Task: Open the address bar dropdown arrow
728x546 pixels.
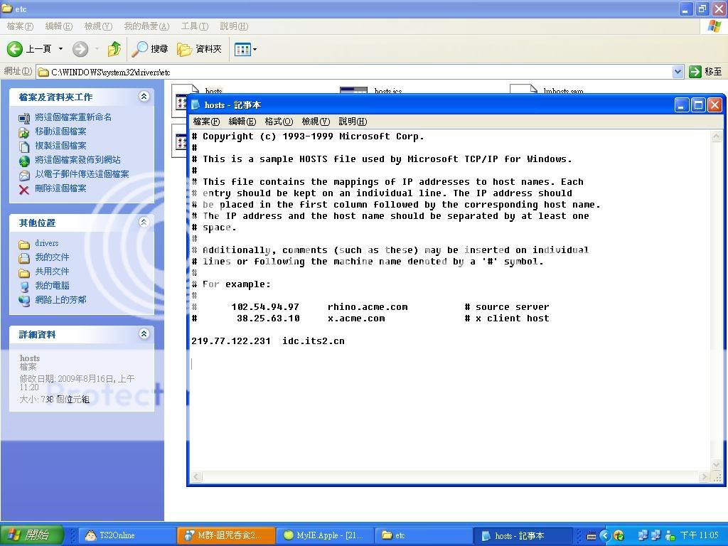Action: pos(678,72)
